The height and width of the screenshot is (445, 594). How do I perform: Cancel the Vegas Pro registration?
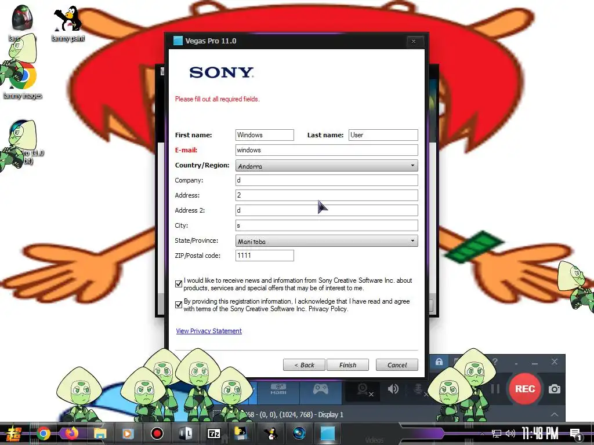(397, 365)
